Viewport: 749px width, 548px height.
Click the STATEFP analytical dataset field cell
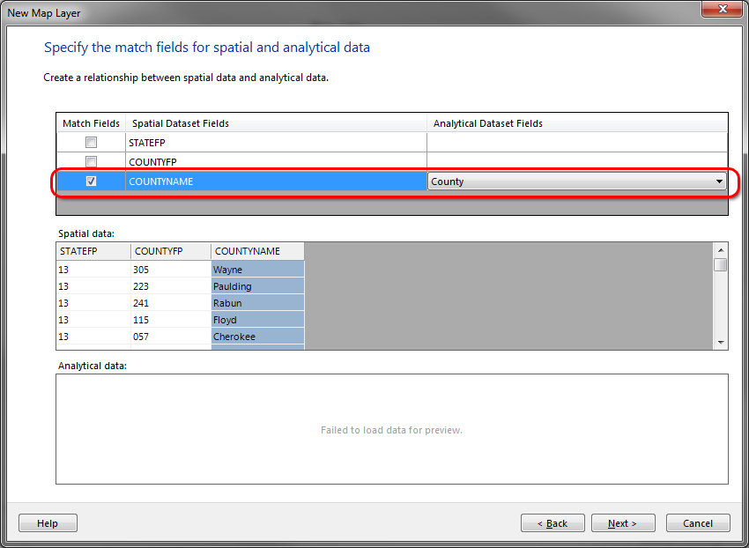577,142
